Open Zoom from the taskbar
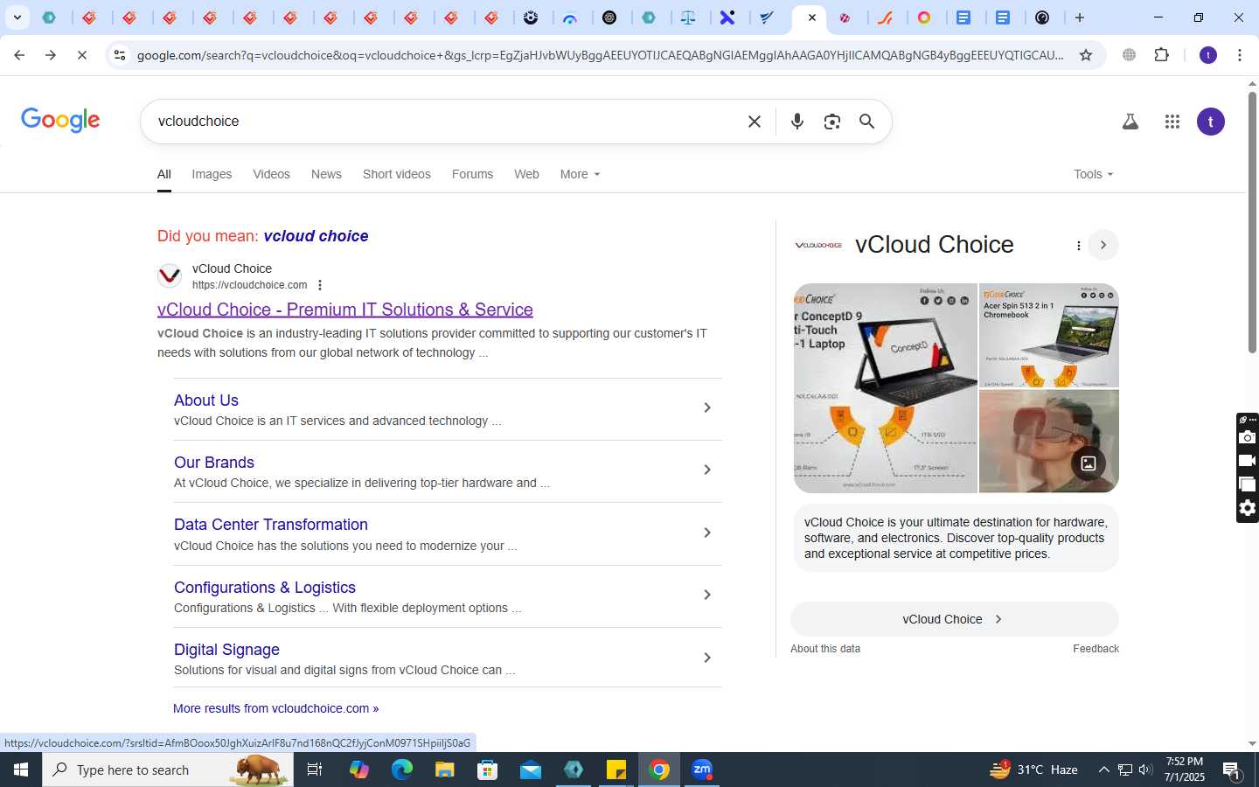Screen dimensions: 1259x787 (x=702, y=770)
